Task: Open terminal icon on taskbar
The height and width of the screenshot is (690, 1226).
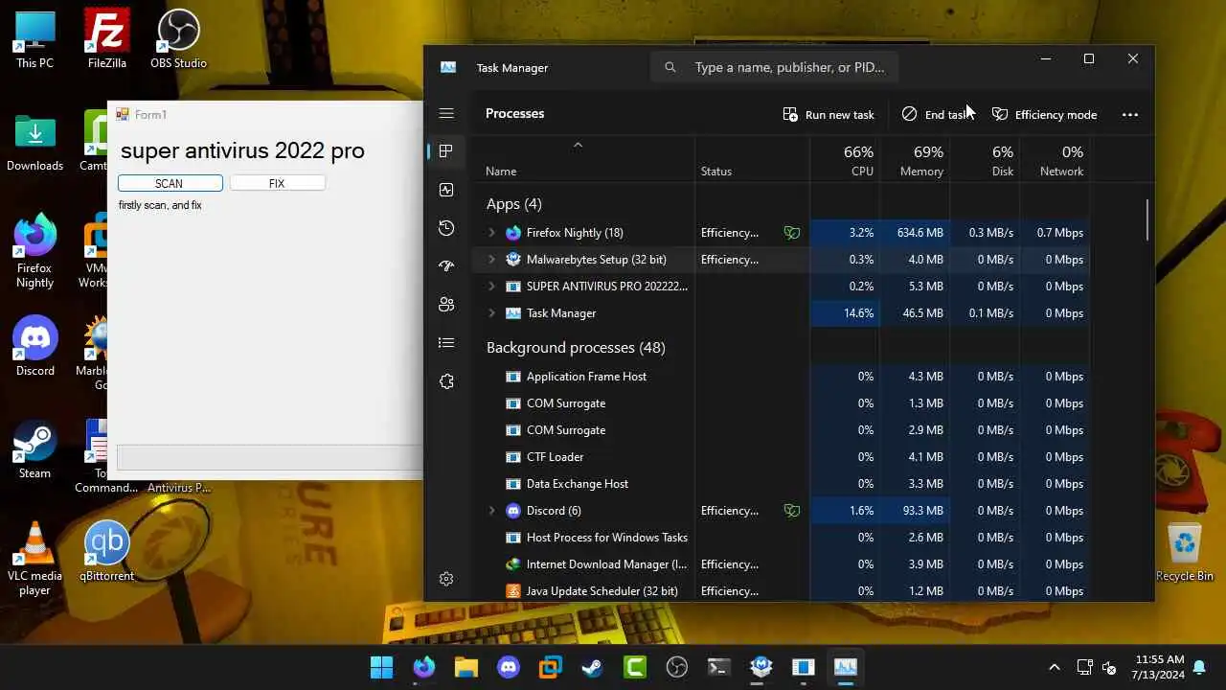Action: click(719, 667)
